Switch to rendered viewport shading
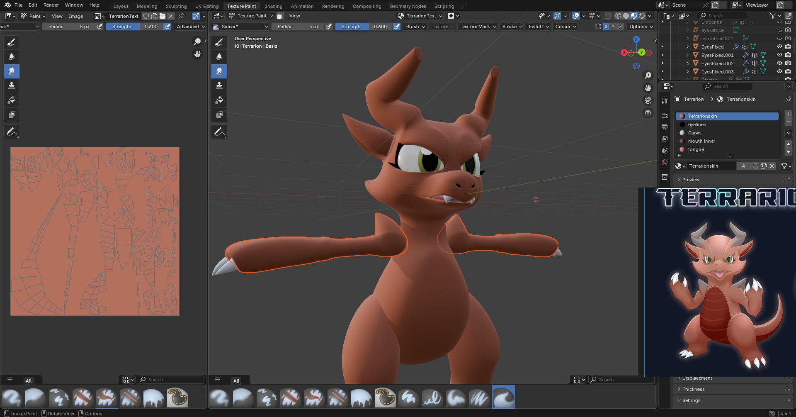796x417 pixels. tap(642, 16)
